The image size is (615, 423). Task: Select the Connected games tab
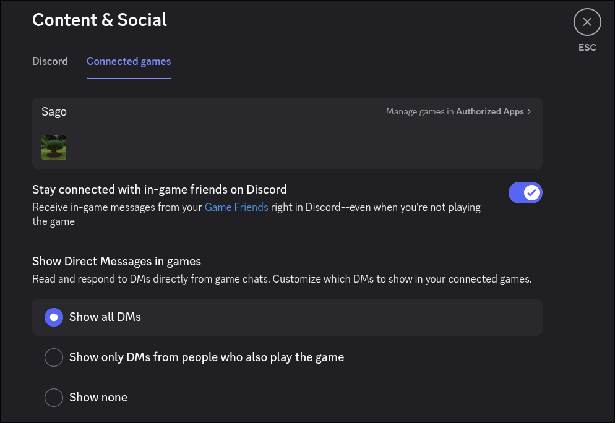[129, 61]
